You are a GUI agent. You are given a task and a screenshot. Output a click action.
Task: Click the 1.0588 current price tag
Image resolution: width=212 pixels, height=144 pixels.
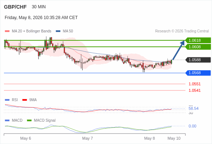click(198, 60)
